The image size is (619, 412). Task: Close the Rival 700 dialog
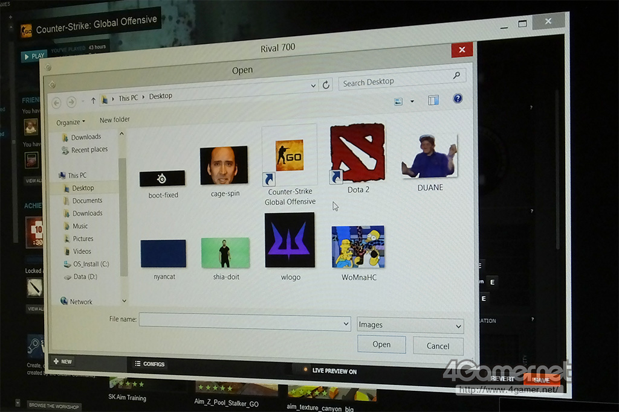[462, 49]
